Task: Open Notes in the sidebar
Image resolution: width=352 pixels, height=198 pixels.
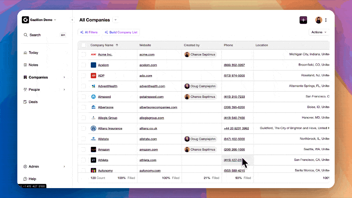Action: point(33,65)
